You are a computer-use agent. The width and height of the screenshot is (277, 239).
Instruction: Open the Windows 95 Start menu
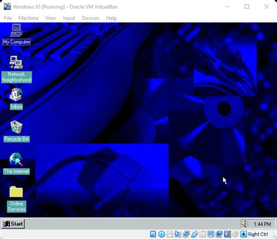(x=13, y=224)
